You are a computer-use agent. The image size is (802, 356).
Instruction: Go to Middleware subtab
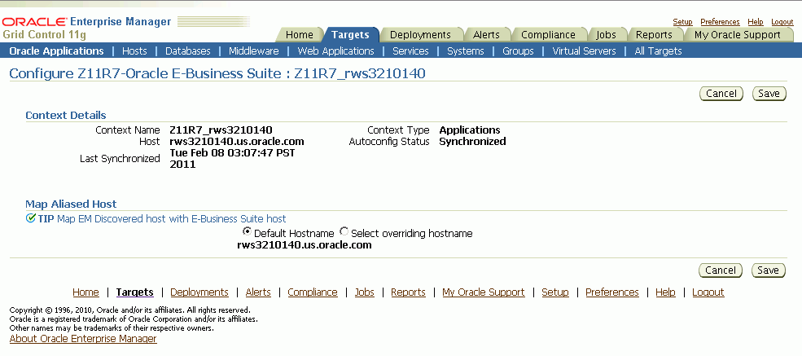click(x=254, y=51)
